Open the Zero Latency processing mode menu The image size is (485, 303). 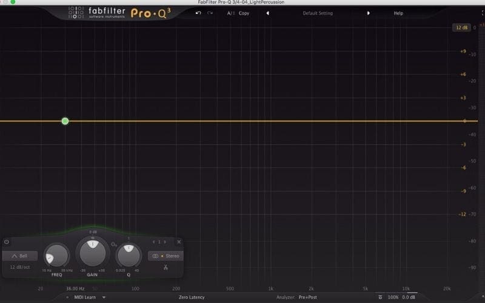(x=192, y=297)
